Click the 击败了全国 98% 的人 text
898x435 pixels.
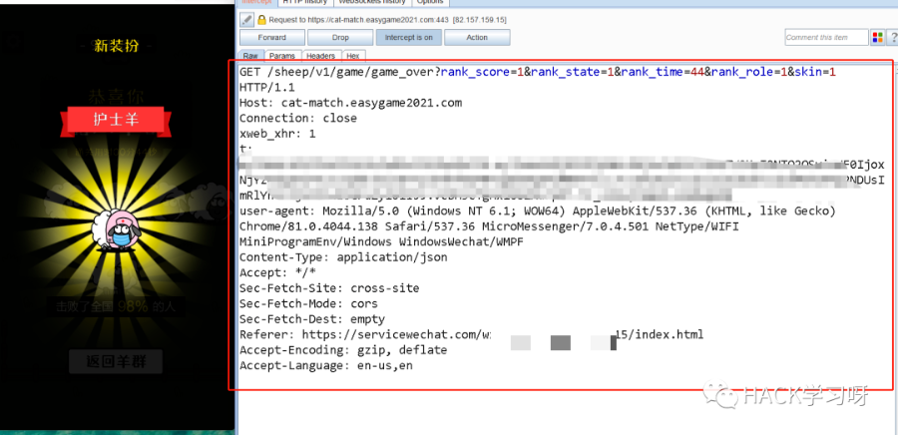(115, 306)
